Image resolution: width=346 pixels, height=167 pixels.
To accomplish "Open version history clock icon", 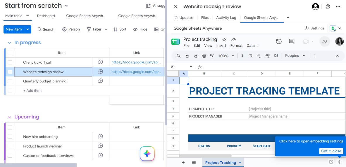I will [279, 41].
